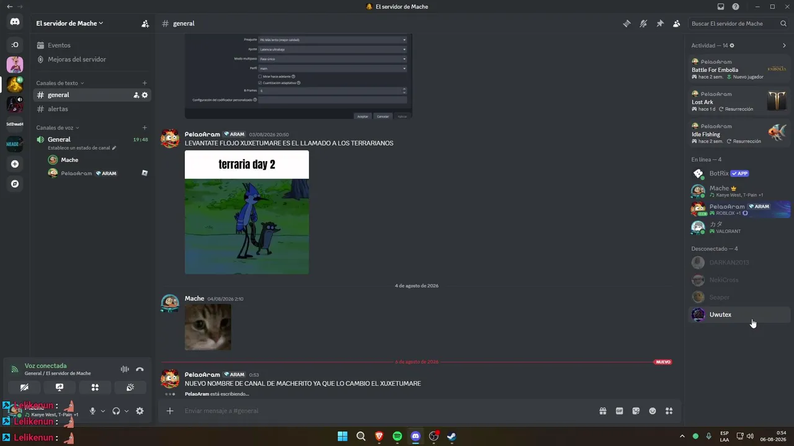Open user settings gear
794x446 pixels.
(x=140, y=411)
